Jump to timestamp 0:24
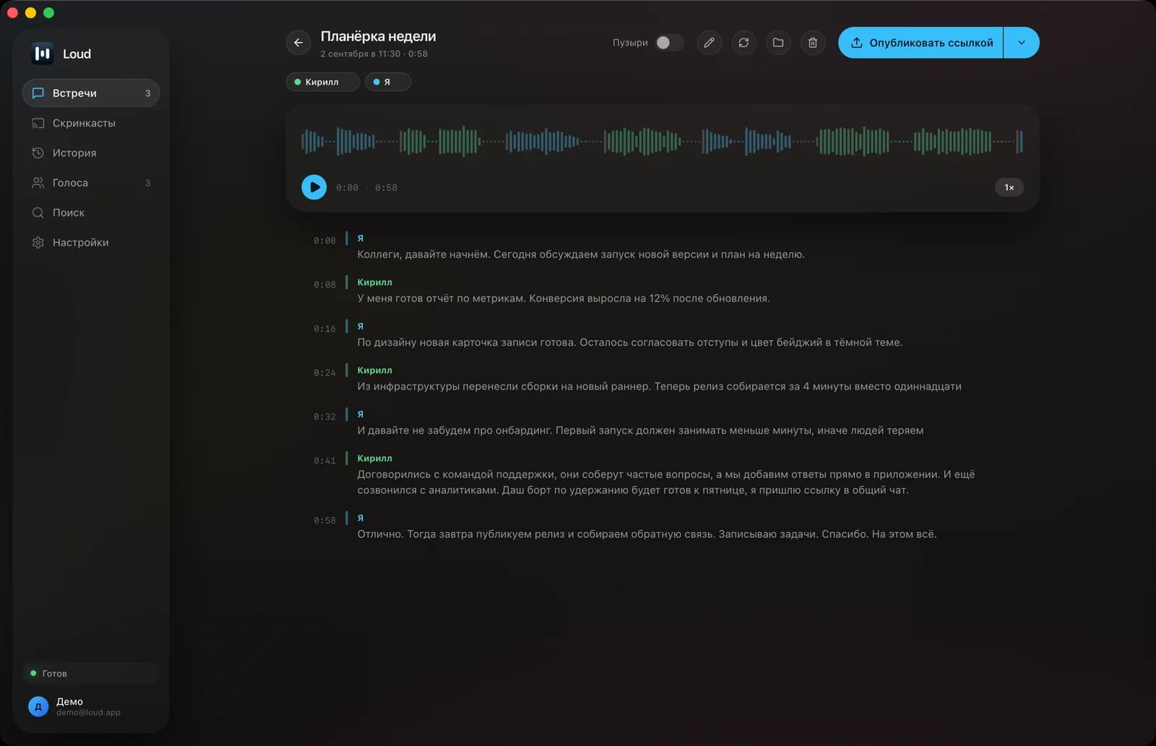This screenshot has width=1156, height=746. coord(324,373)
